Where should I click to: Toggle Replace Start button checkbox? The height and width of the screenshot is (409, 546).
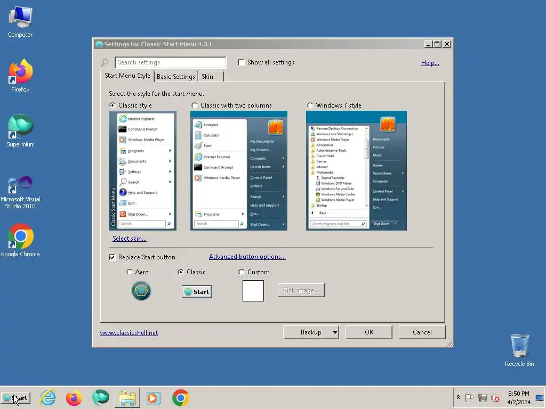(x=112, y=257)
